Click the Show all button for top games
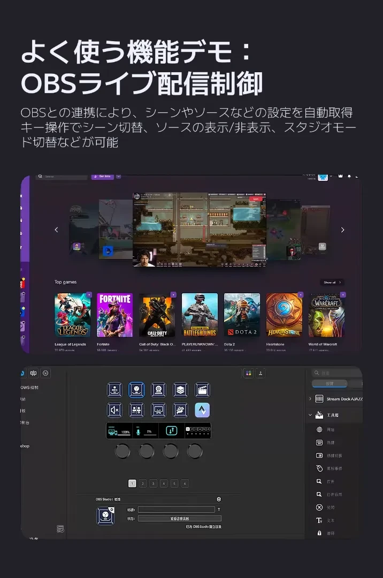The height and width of the screenshot is (578, 383). [x=332, y=283]
